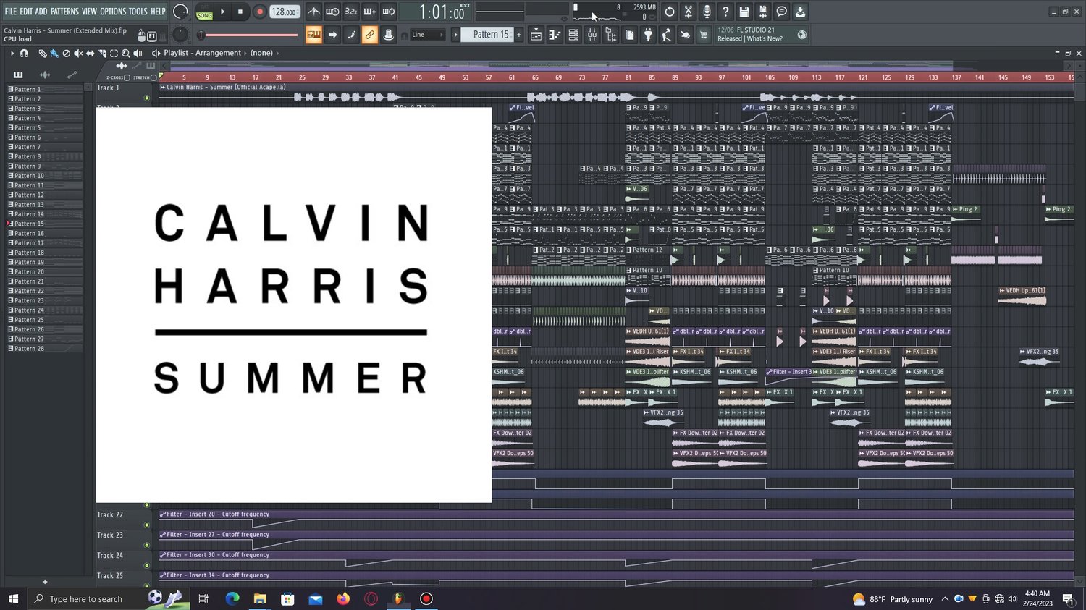The image size is (1086, 610).
Task: Open the TOOLS menu
Action: [x=138, y=12]
